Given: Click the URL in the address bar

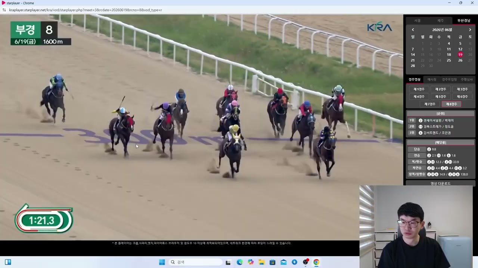Looking at the screenshot, I should [x=86, y=10].
